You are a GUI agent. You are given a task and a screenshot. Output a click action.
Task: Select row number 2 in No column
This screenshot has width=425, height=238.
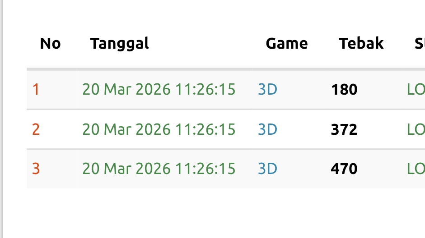coord(36,130)
